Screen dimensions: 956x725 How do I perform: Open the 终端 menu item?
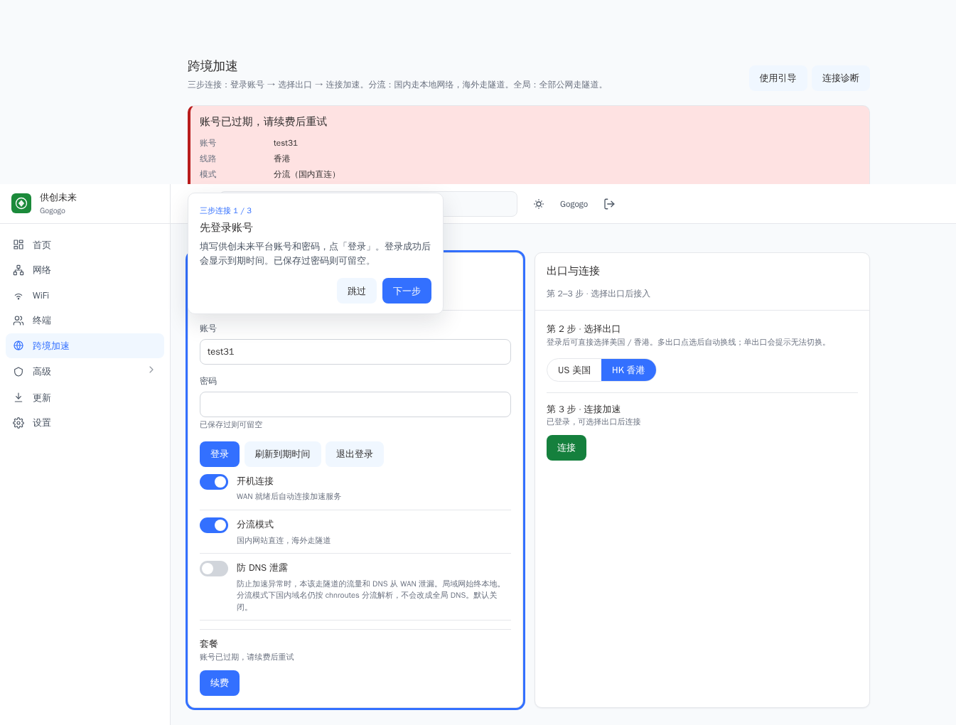pos(85,321)
